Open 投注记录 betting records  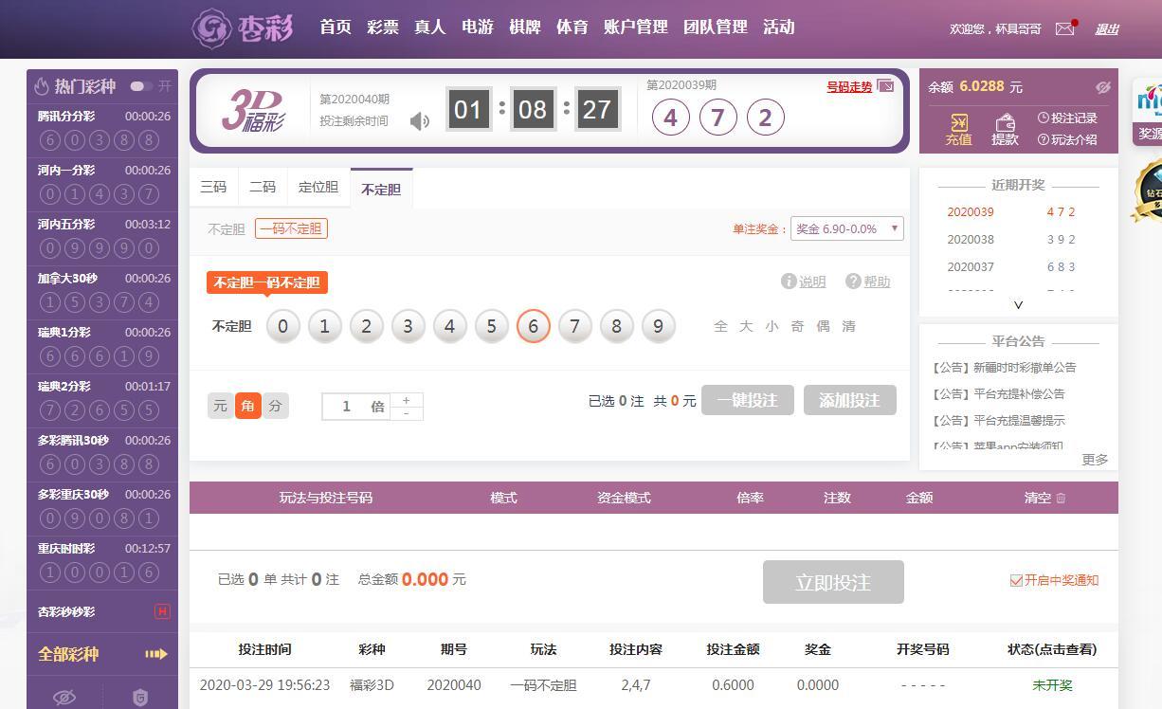pyautogui.click(x=1067, y=118)
